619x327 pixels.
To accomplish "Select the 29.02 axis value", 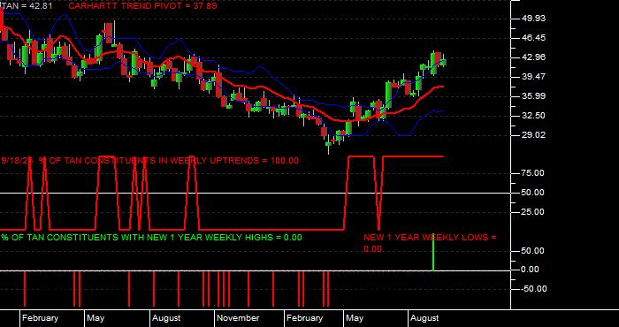I will (x=534, y=135).
